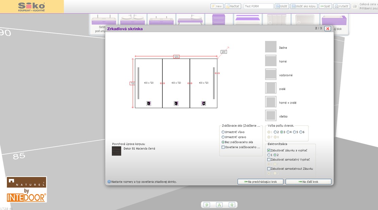The height and width of the screenshot is (210, 378).
Task: Choose the 'horné' lighting type icon
Action: [271, 61]
